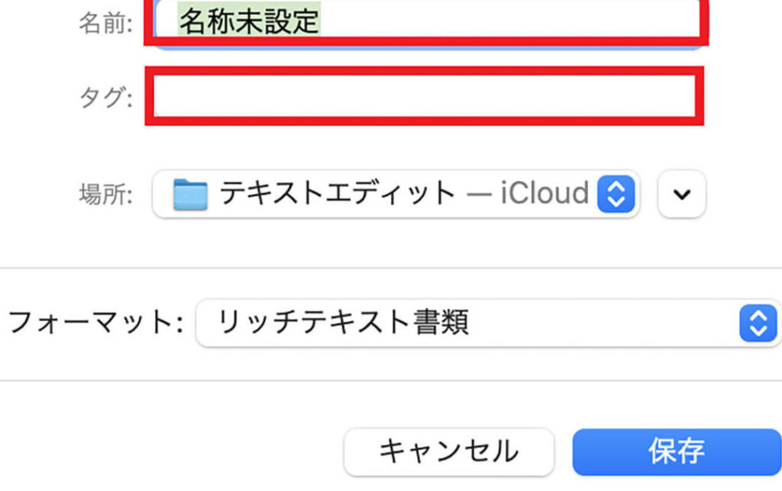Click the リッチテキスト書類 format text
Image resolution: width=782 pixels, height=491 pixels.
pos(343,323)
